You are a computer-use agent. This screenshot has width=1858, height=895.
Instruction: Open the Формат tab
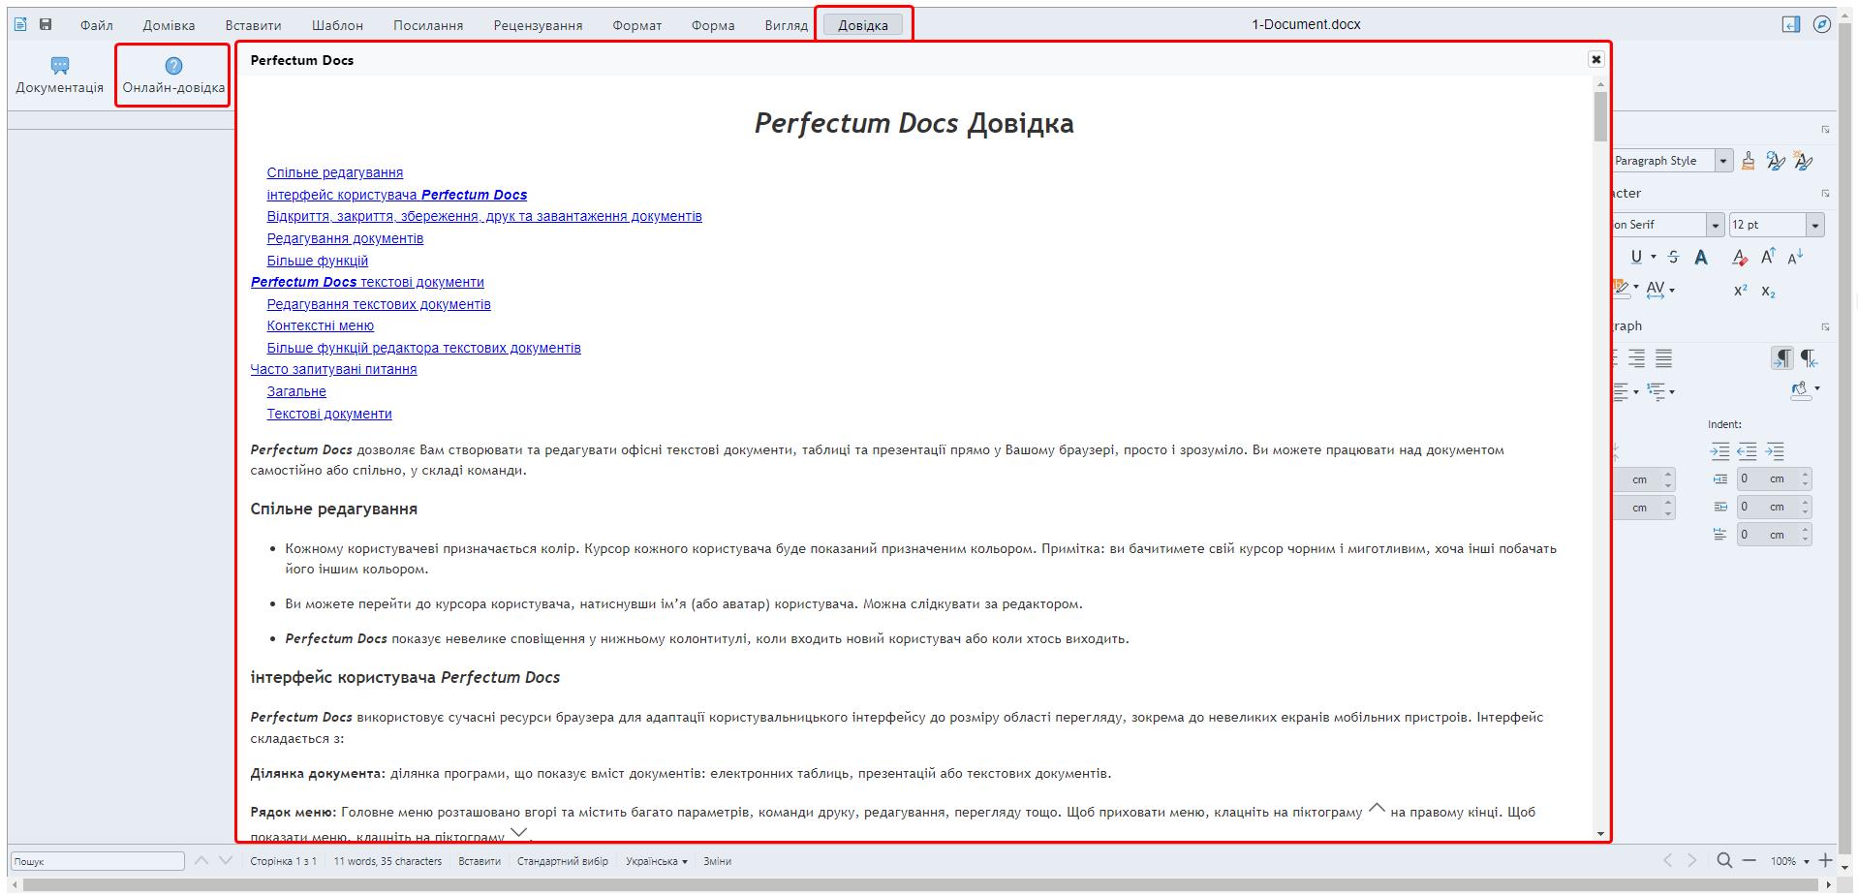point(637,25)
